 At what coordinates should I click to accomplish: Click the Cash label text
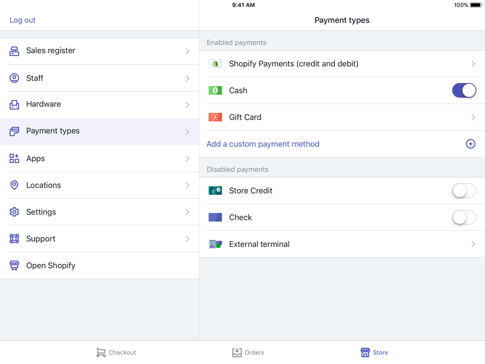(238, 91)
